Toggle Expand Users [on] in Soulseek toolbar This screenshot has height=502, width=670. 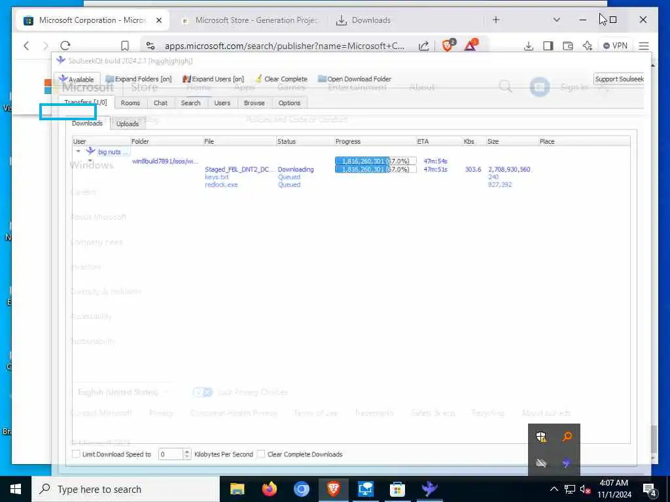[213, 79]
